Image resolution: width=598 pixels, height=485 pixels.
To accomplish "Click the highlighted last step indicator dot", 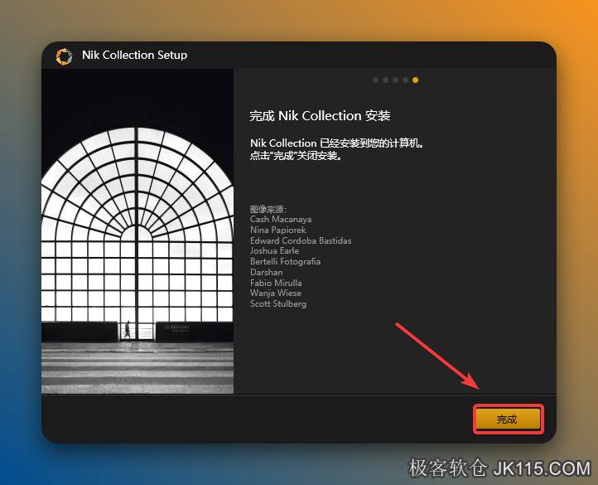I will coord(415,80).
